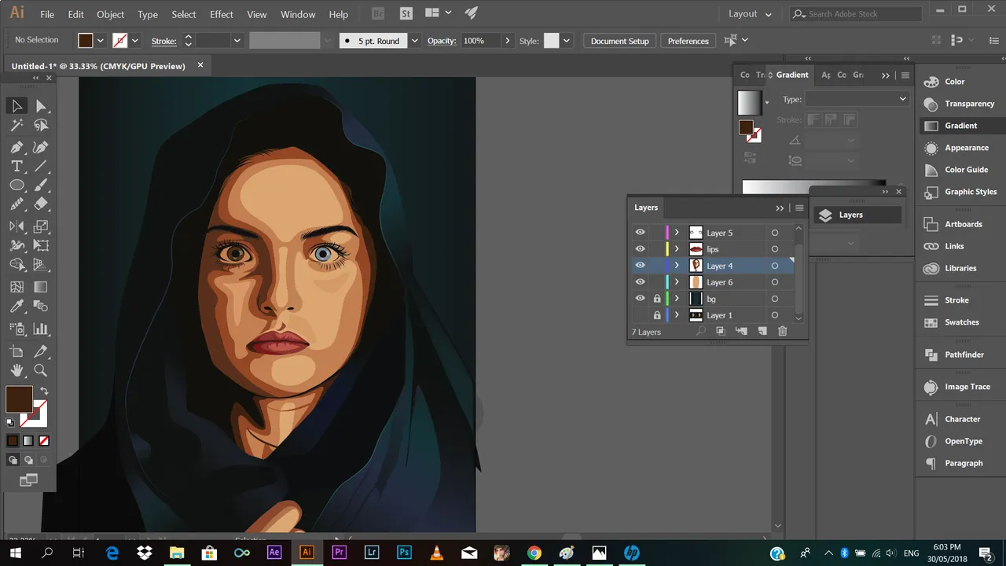
Task: Open the Image Trace panel
Action: pyautogui.click(x=967, y=387)
